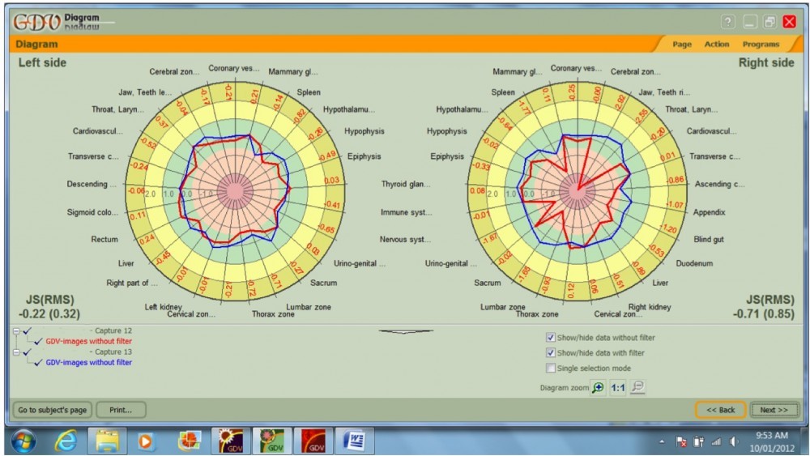Open the green GDV taskbar icon

point(271,441)
